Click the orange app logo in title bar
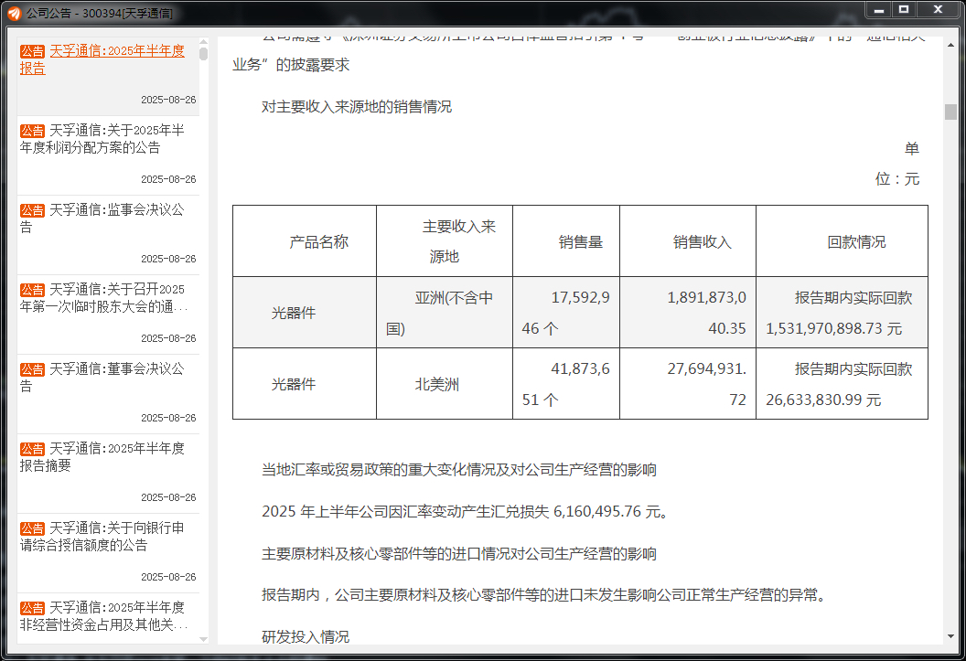The width and height of the screenshot is (966, 661). click(14, 13)
